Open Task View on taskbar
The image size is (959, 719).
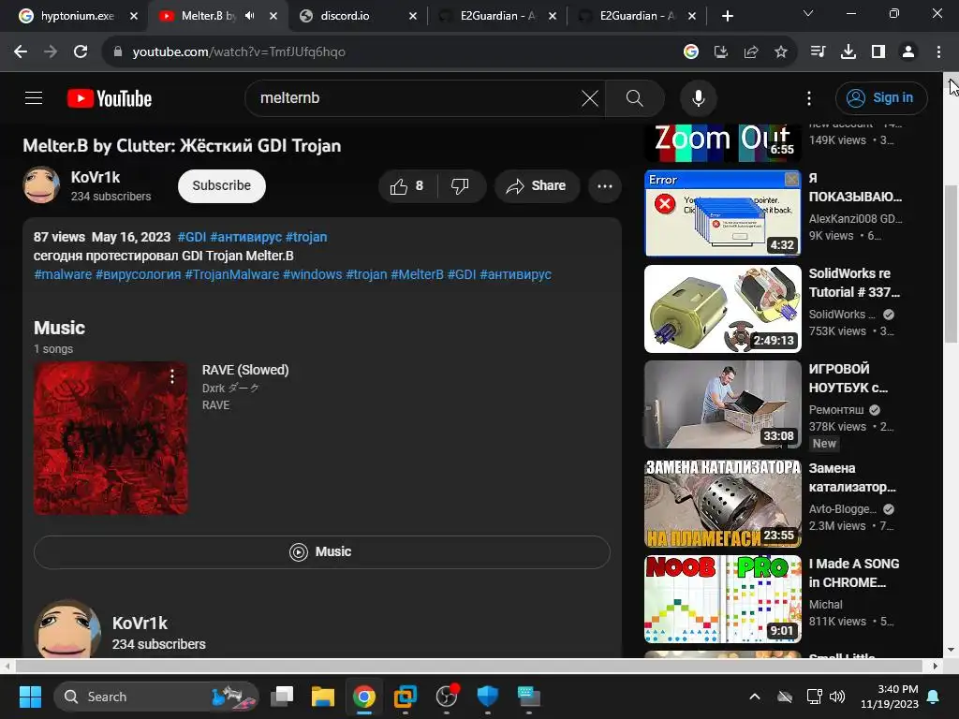[282, 697]
